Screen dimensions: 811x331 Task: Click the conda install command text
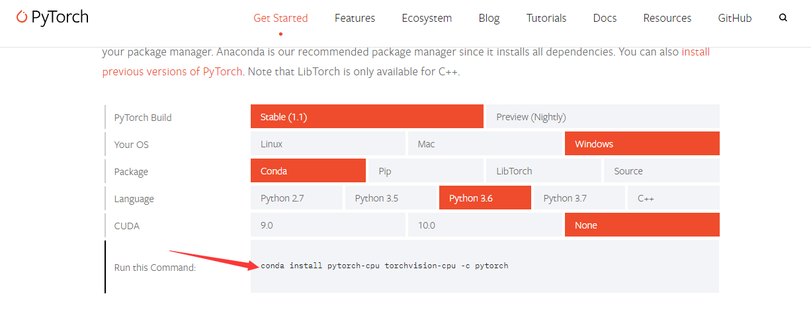(384, 266)
